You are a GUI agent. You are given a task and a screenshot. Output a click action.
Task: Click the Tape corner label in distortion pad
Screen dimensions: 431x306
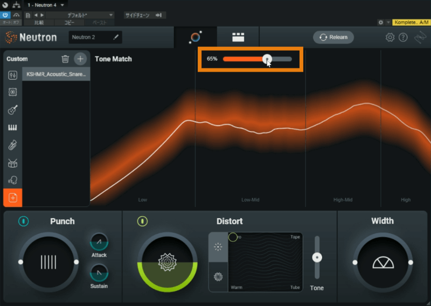[x=295, y=237]
